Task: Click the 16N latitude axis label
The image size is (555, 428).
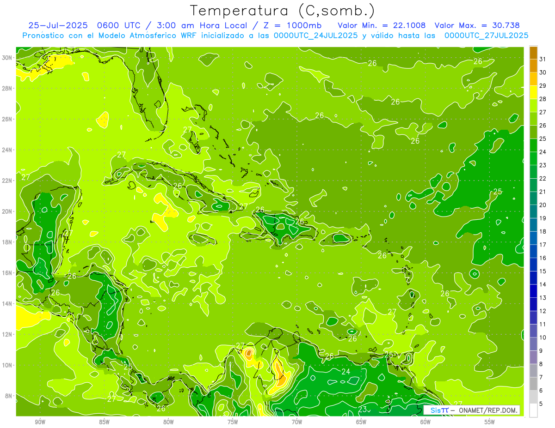Action: (7, 273)
